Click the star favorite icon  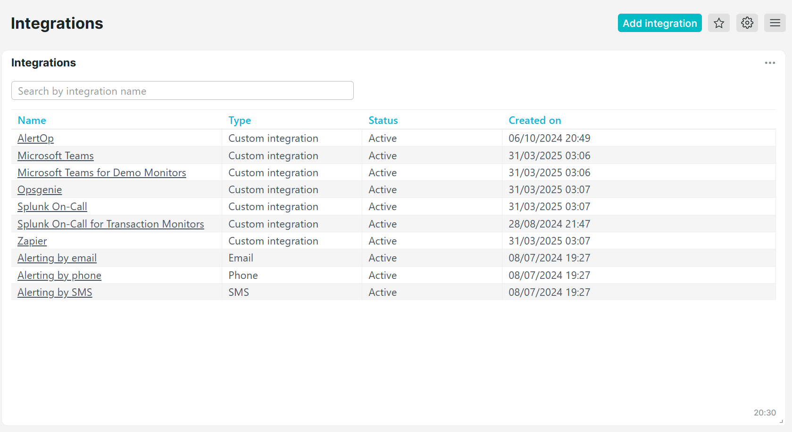pos(718,23)
